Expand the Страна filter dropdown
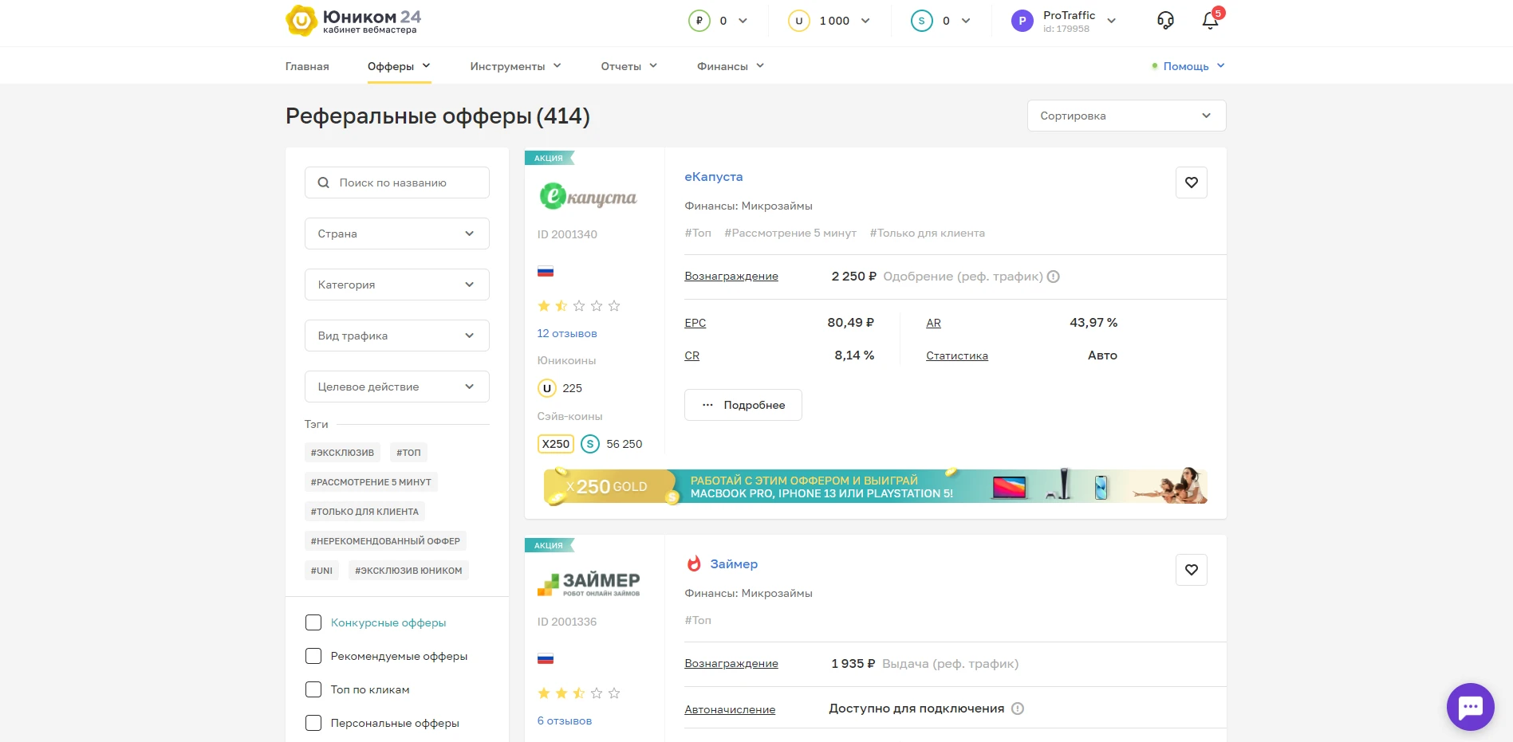 pos(397,234)
